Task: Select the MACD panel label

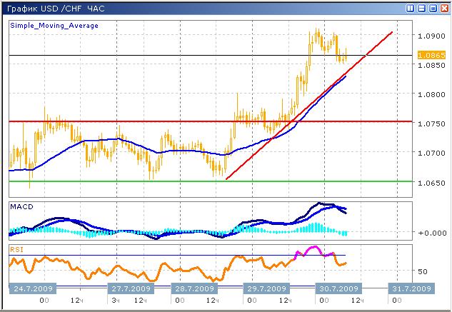Action: coord(21,206)
